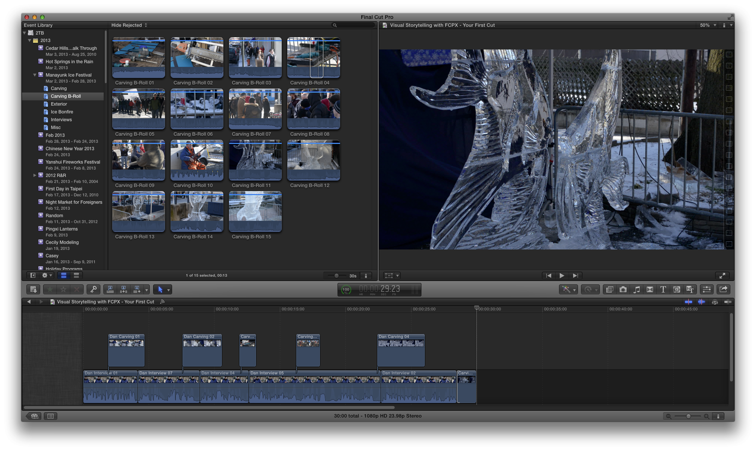Open the Transitions browser
Screen dimensions: 756x451
[x=650, y=289]
